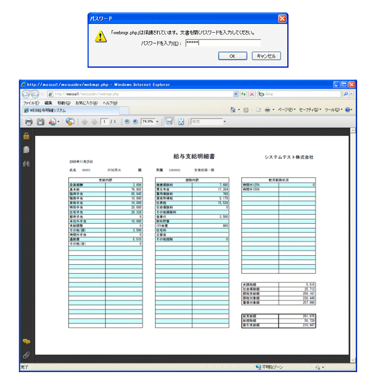Viewport: 376px width, 376px height.
Task: Click the 支給内訳 table header
Action: click(105, 180)
